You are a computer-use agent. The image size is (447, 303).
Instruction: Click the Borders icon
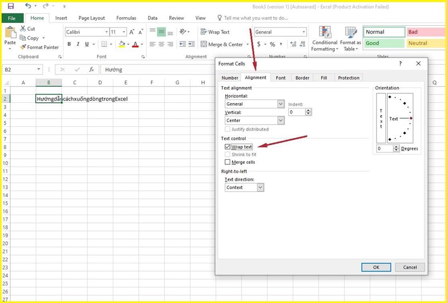click(x=104, y=44)
